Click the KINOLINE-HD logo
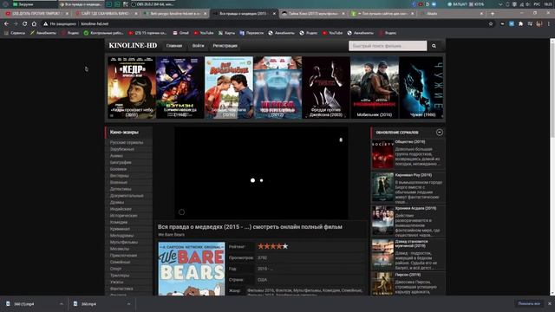The image size is (555, 312). [x=133, y=46]
